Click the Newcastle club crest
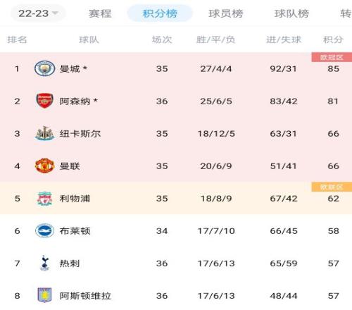The width and height of the screenshot is (352, 310). point(44,133)
